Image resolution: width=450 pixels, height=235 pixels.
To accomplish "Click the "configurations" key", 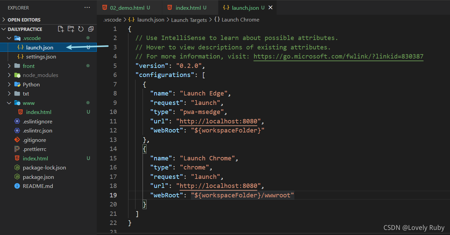I will coord(165,75).
